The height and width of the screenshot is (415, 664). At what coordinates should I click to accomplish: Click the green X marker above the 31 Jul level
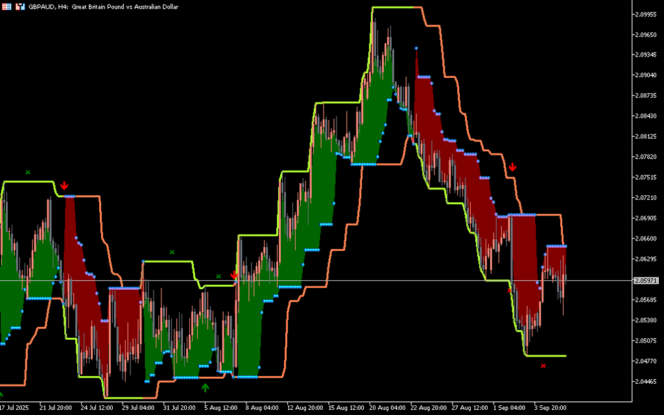[x=172, y=252]
